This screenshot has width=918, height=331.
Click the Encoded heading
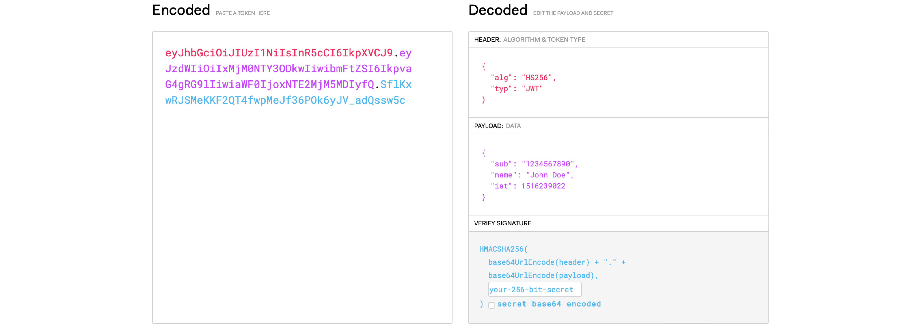tap(181, 10)
